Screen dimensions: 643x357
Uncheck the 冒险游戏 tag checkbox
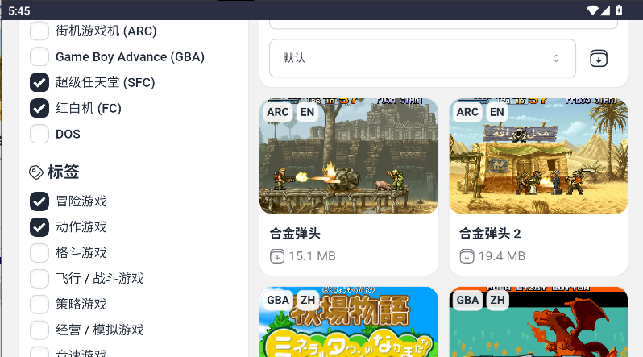click(x=39, y=201)
